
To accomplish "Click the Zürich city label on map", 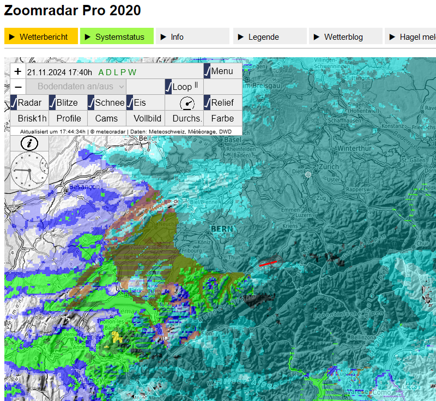I will click(329, 167).
